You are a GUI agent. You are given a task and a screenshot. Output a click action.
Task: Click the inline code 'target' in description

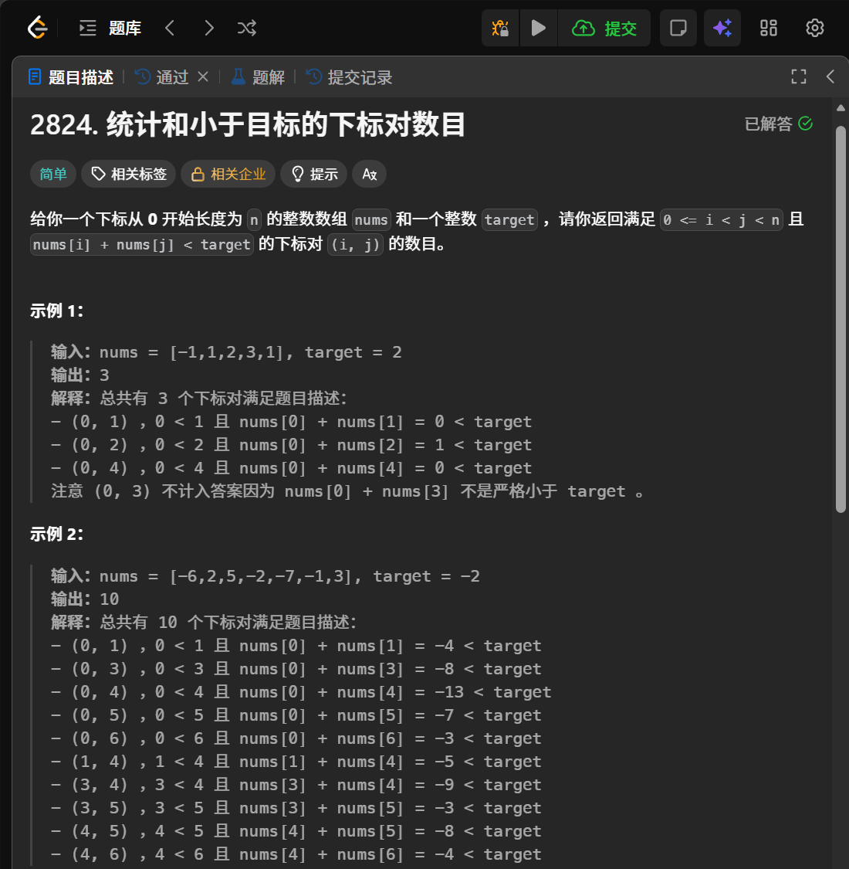(509, 220)
